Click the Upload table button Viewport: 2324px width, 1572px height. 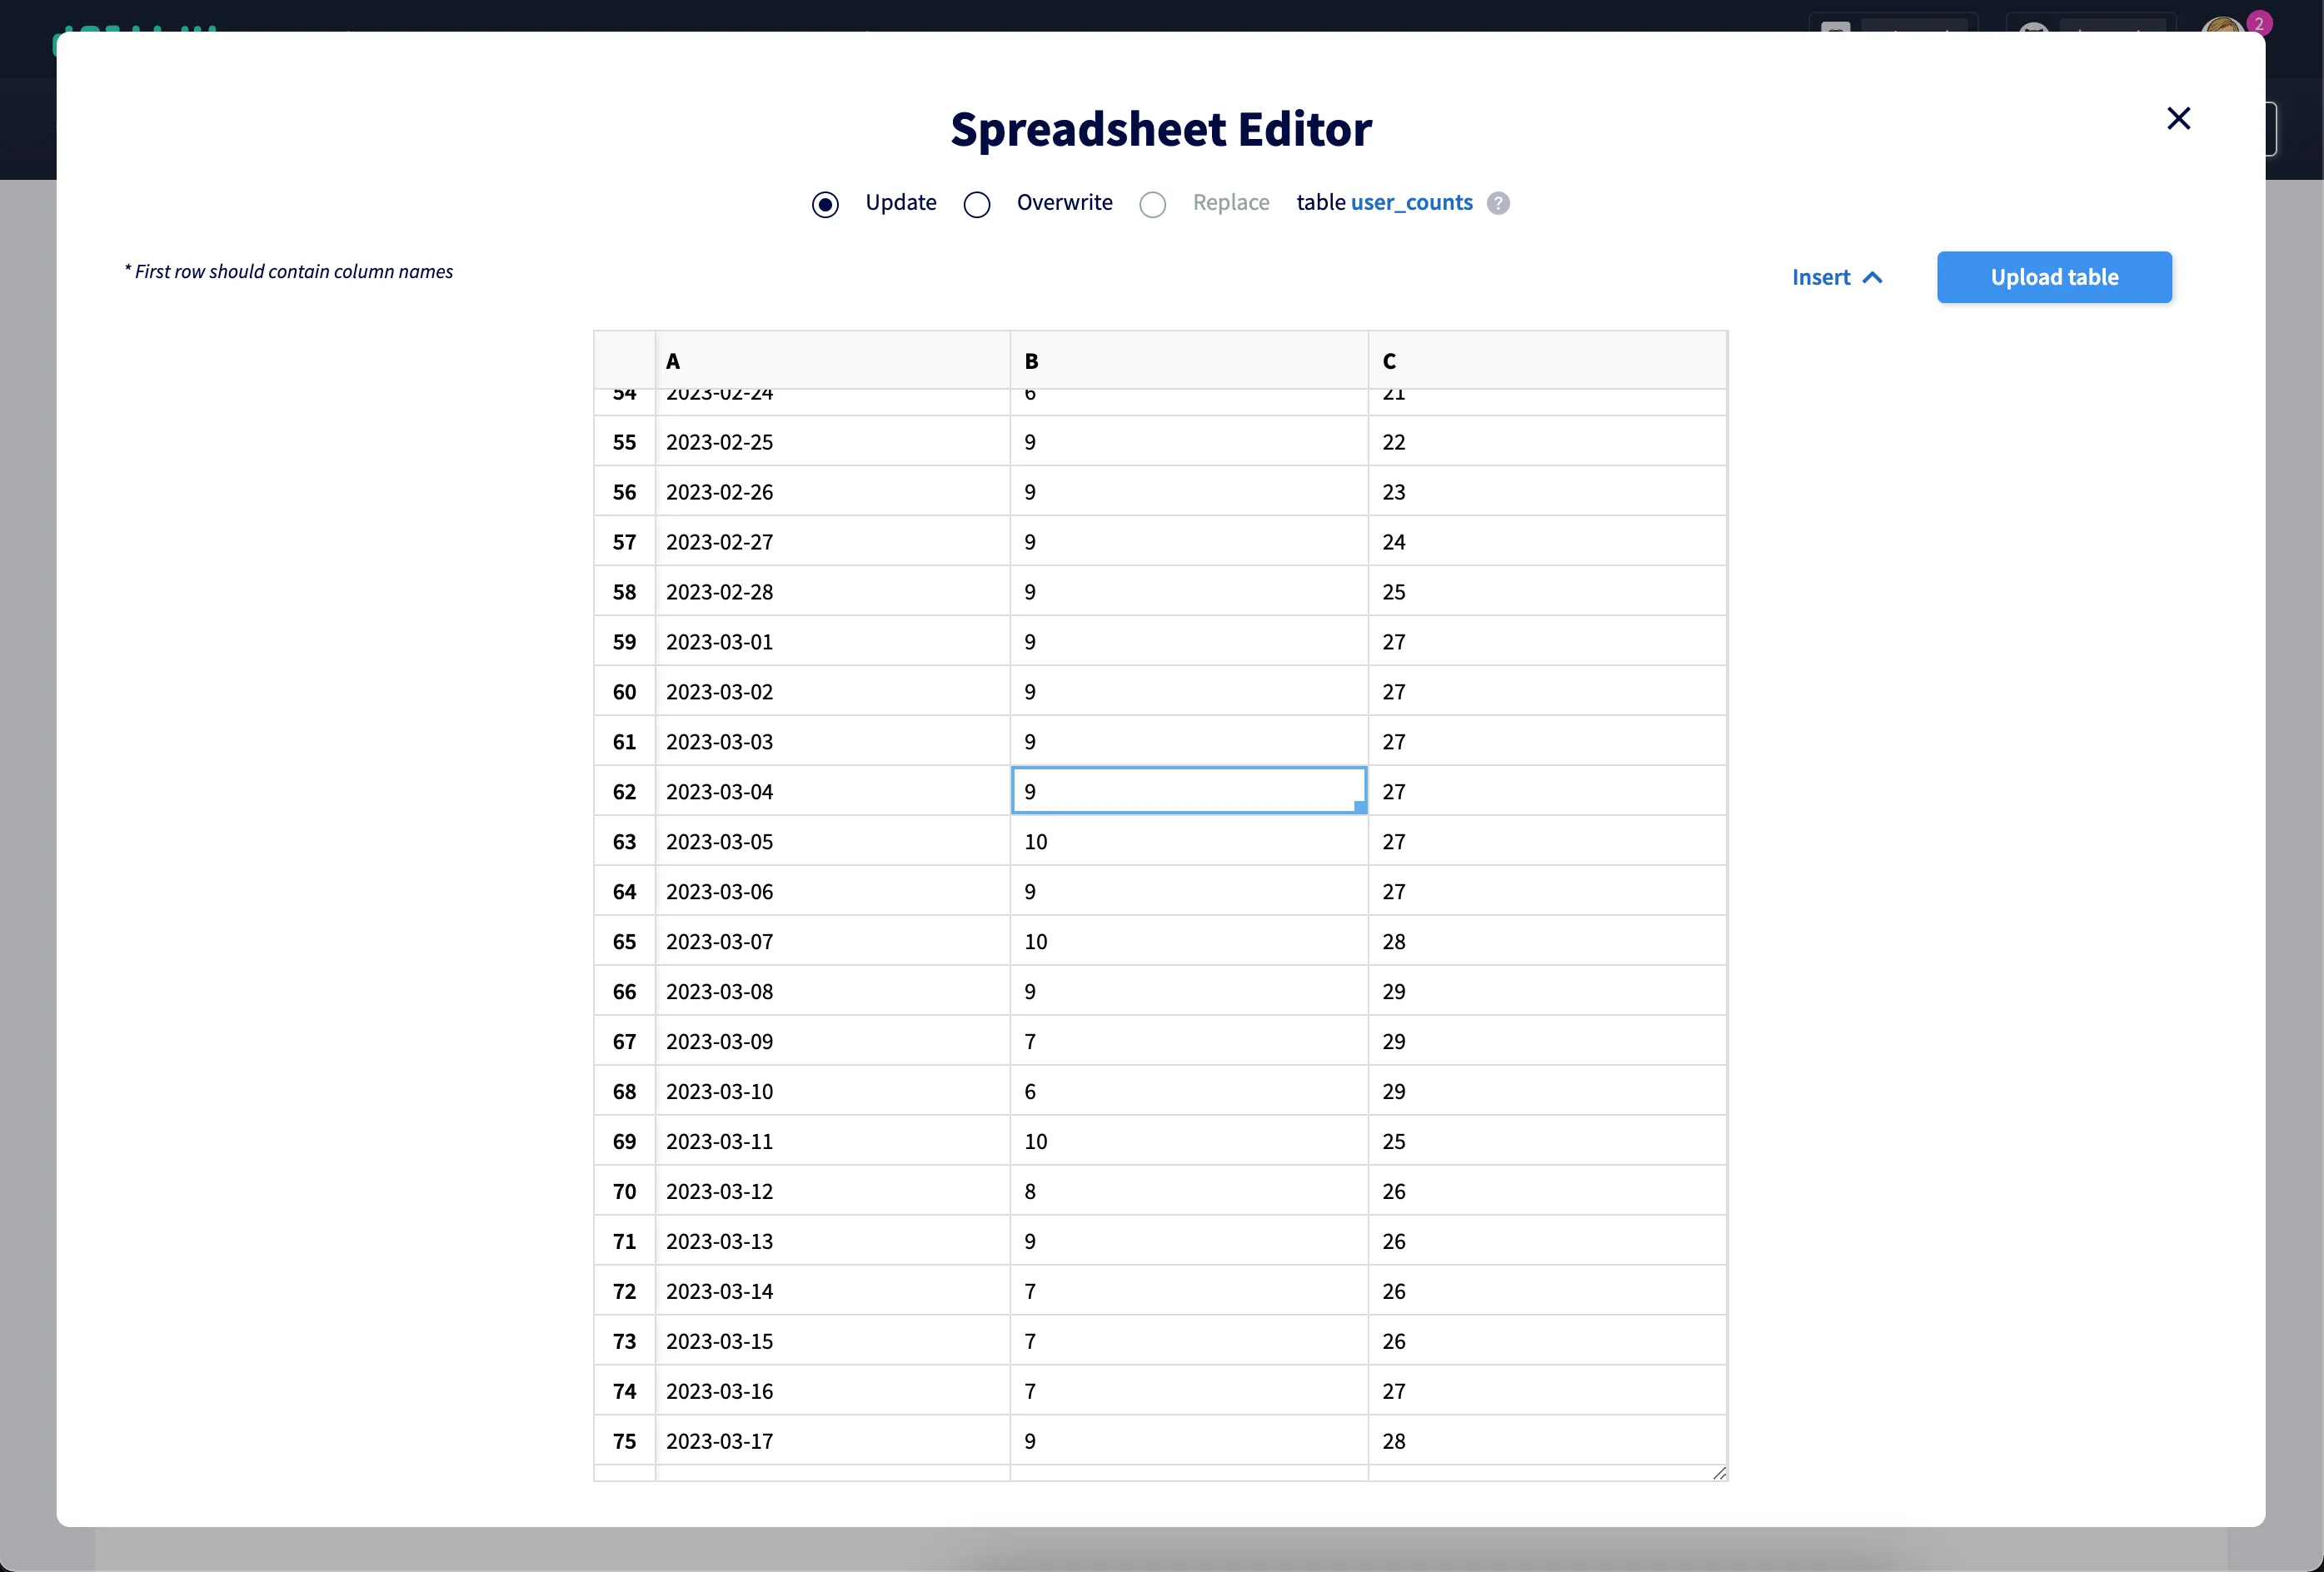pos(2054,276)
